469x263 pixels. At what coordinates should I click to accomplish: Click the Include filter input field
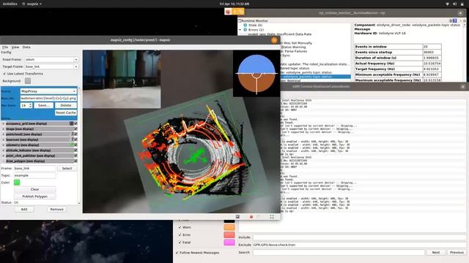tap(360, 237)
